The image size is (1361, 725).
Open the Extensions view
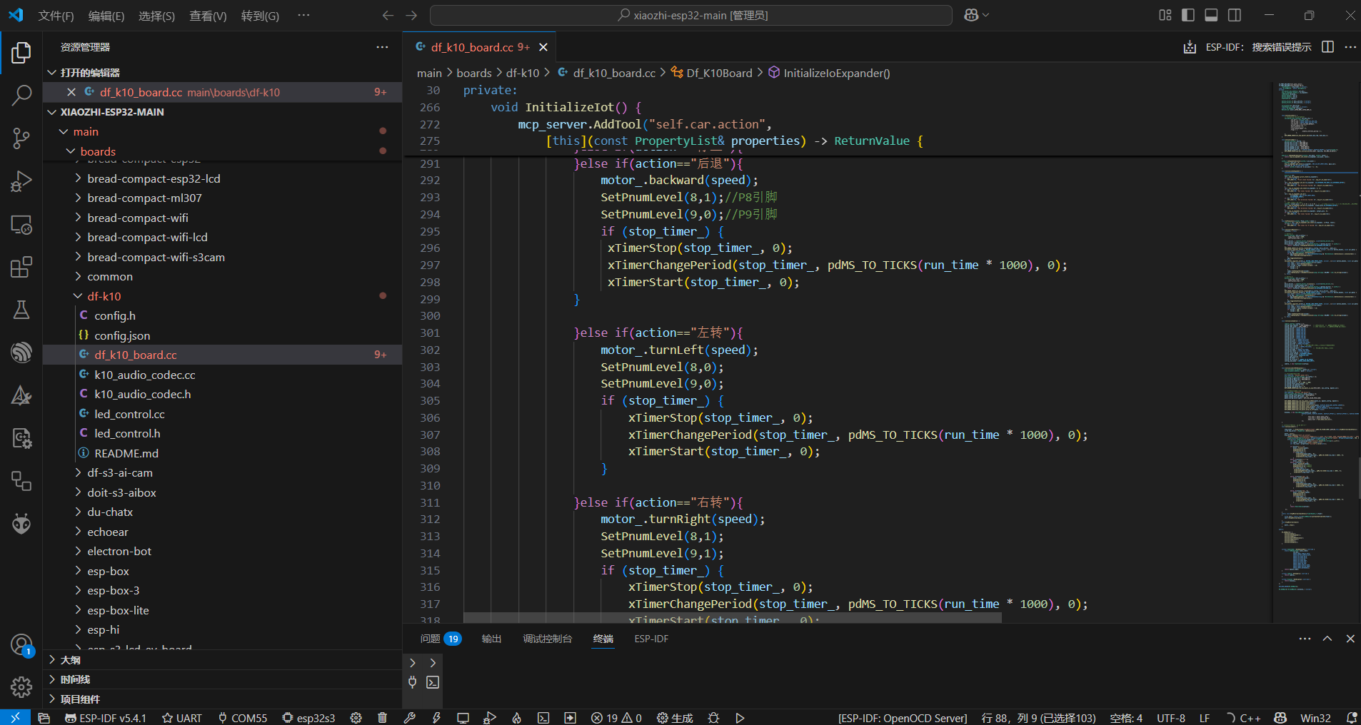tap(21, 267)
